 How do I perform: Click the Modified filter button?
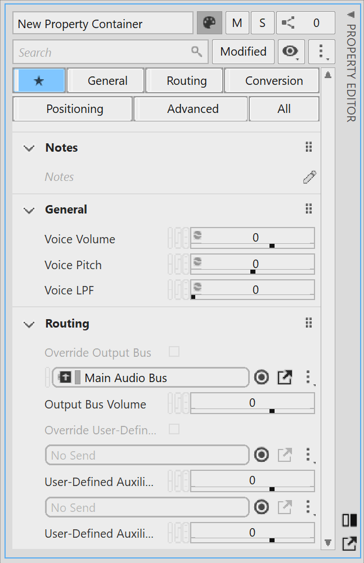tap(243, 52)
